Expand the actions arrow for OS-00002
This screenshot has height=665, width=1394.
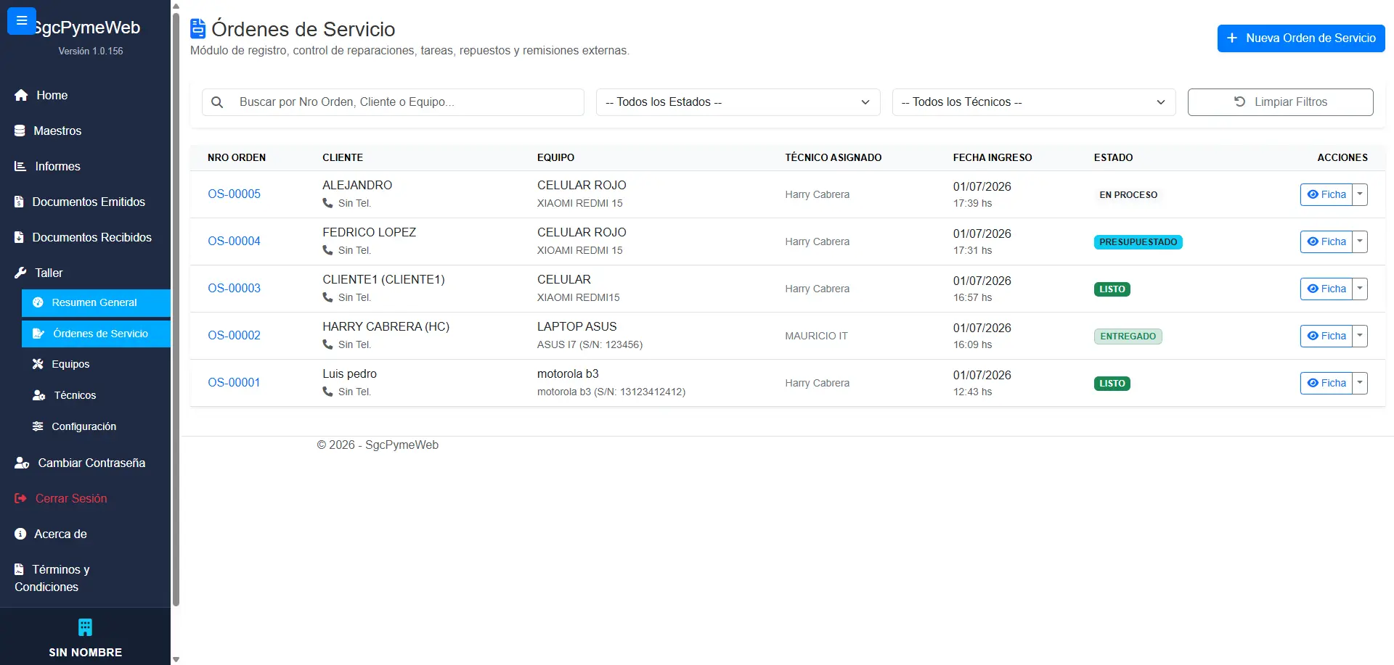point(1360,336)
